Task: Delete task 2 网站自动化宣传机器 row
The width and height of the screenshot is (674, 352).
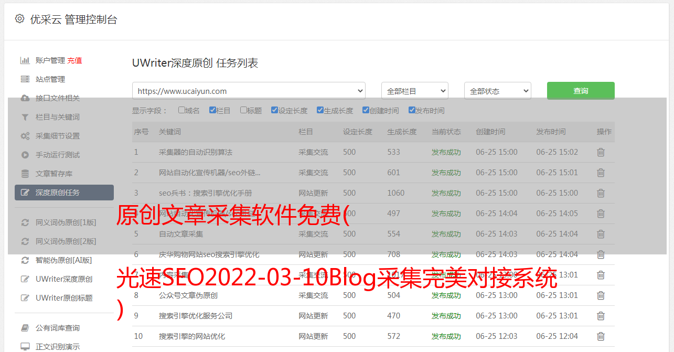Action: 601,173
